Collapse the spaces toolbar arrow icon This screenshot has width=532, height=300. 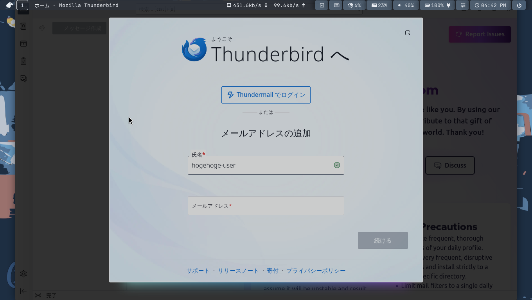23,291
